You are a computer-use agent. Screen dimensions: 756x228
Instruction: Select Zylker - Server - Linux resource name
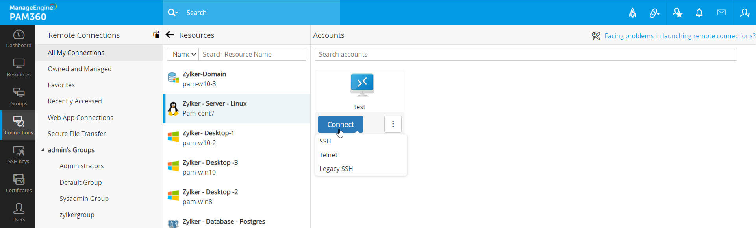click(x=215, y=103)
